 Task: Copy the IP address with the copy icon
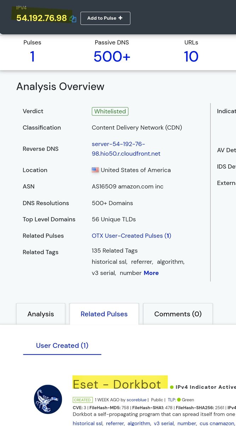pyautogui.click(x=73, y=19)
